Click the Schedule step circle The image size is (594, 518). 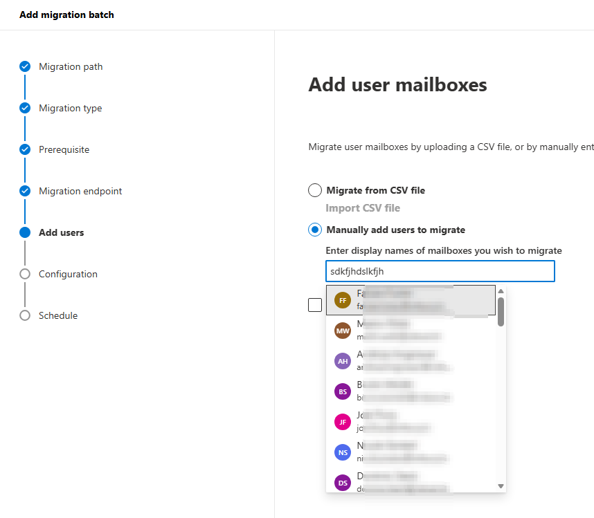[x=25, y=315]
